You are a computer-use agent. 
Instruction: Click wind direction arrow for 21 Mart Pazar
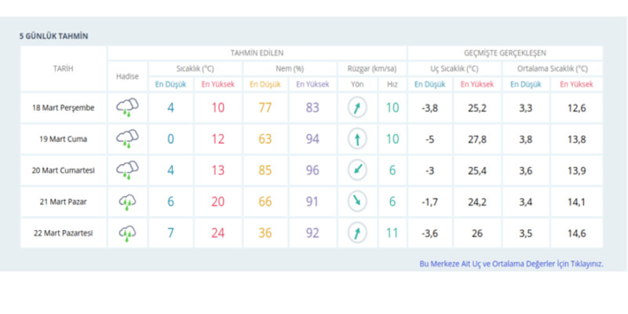(357, 202)
